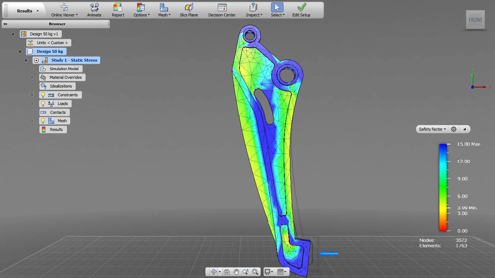
Task: Open Grid and Snaps dropdown arrow
Action: tap(285, 272)
